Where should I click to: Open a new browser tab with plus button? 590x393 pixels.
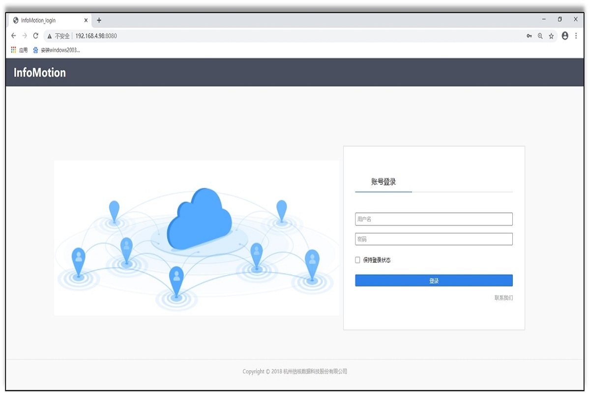pos(99,21)
